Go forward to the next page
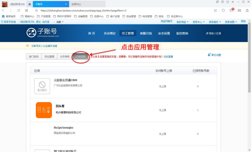Viewport: 252px width, 153px height. click(11, 10)
